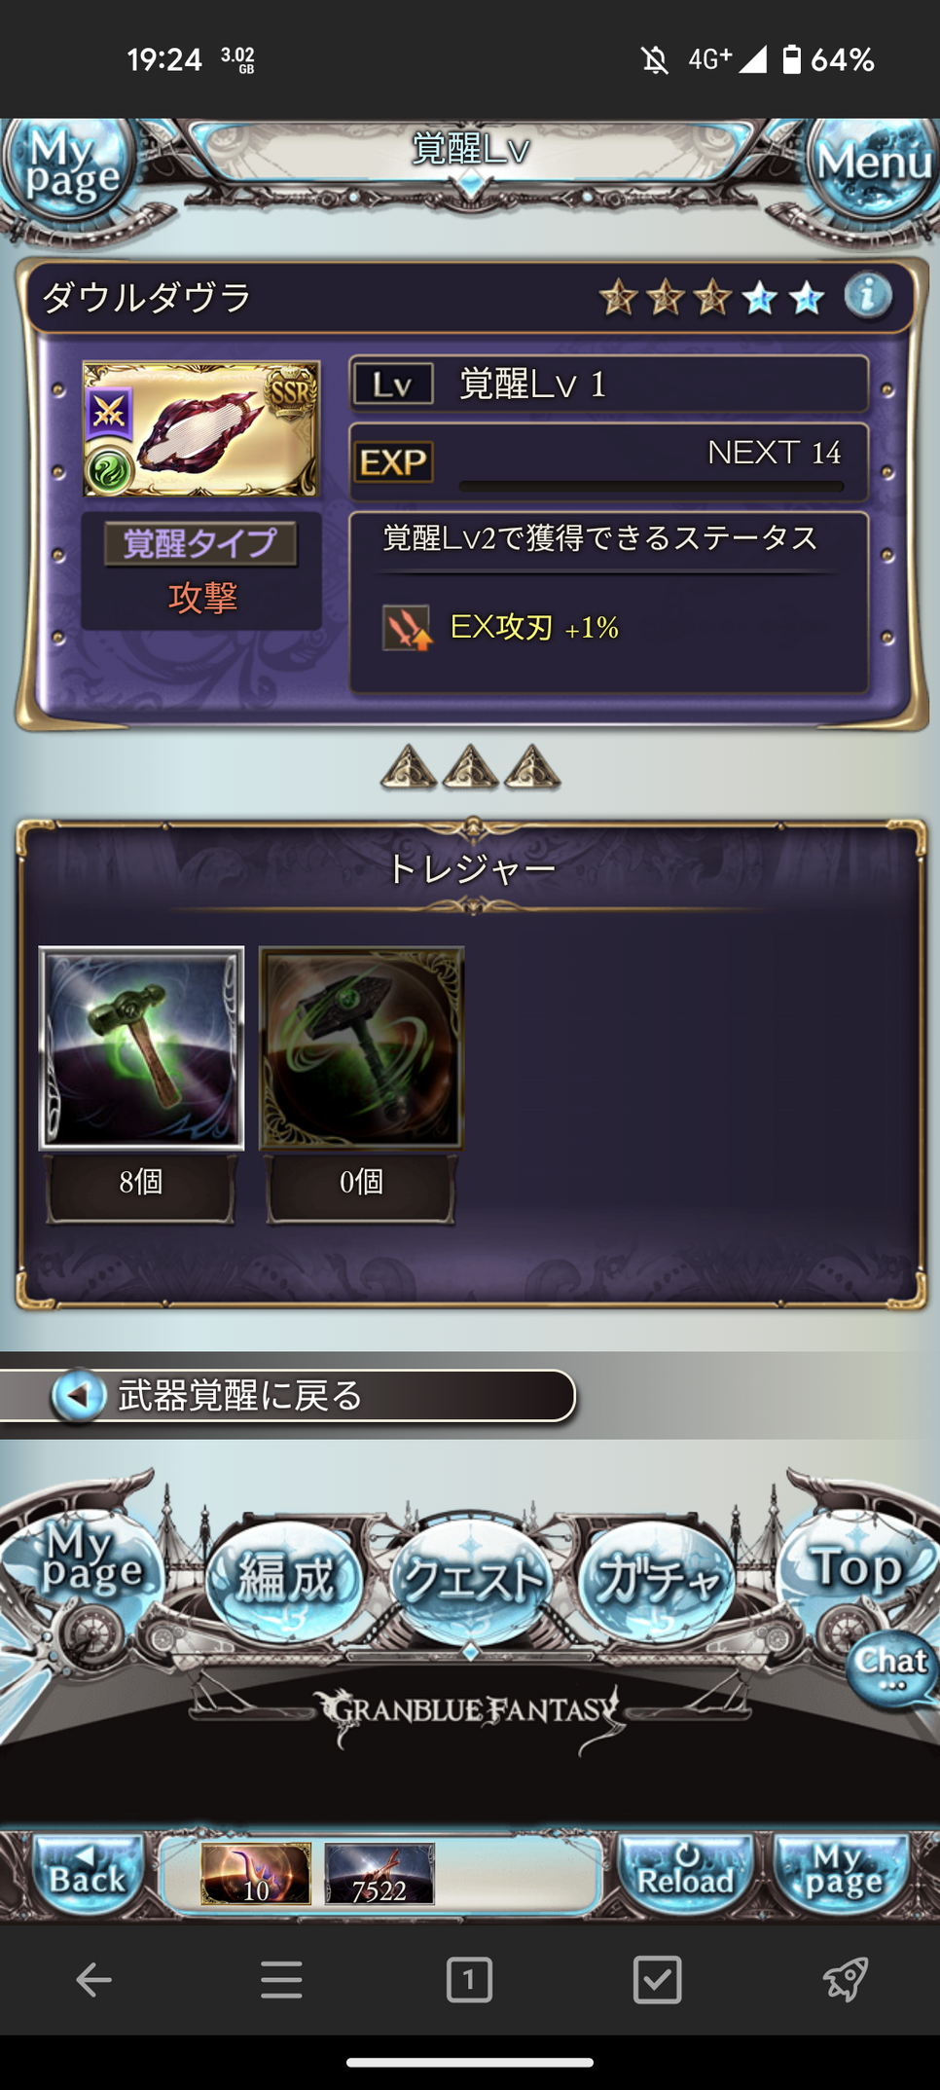Open the browser hamburger menu icon
The width and height of the screenshot is (940, 2090).
click(x=281, y=1979)
